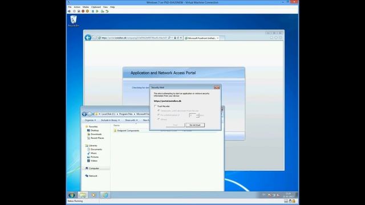Click the green Reset VM toolbar icon
The image size is (365, 205).
coord(97,11)
